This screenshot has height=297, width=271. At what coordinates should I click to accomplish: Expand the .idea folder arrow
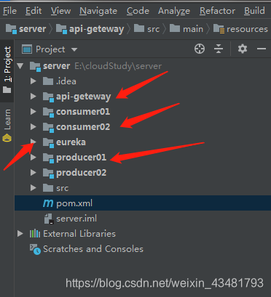(x=34, y=81)
